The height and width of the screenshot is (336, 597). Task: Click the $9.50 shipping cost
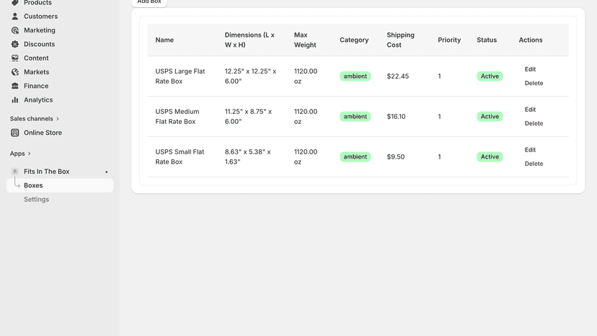[396, 157]
